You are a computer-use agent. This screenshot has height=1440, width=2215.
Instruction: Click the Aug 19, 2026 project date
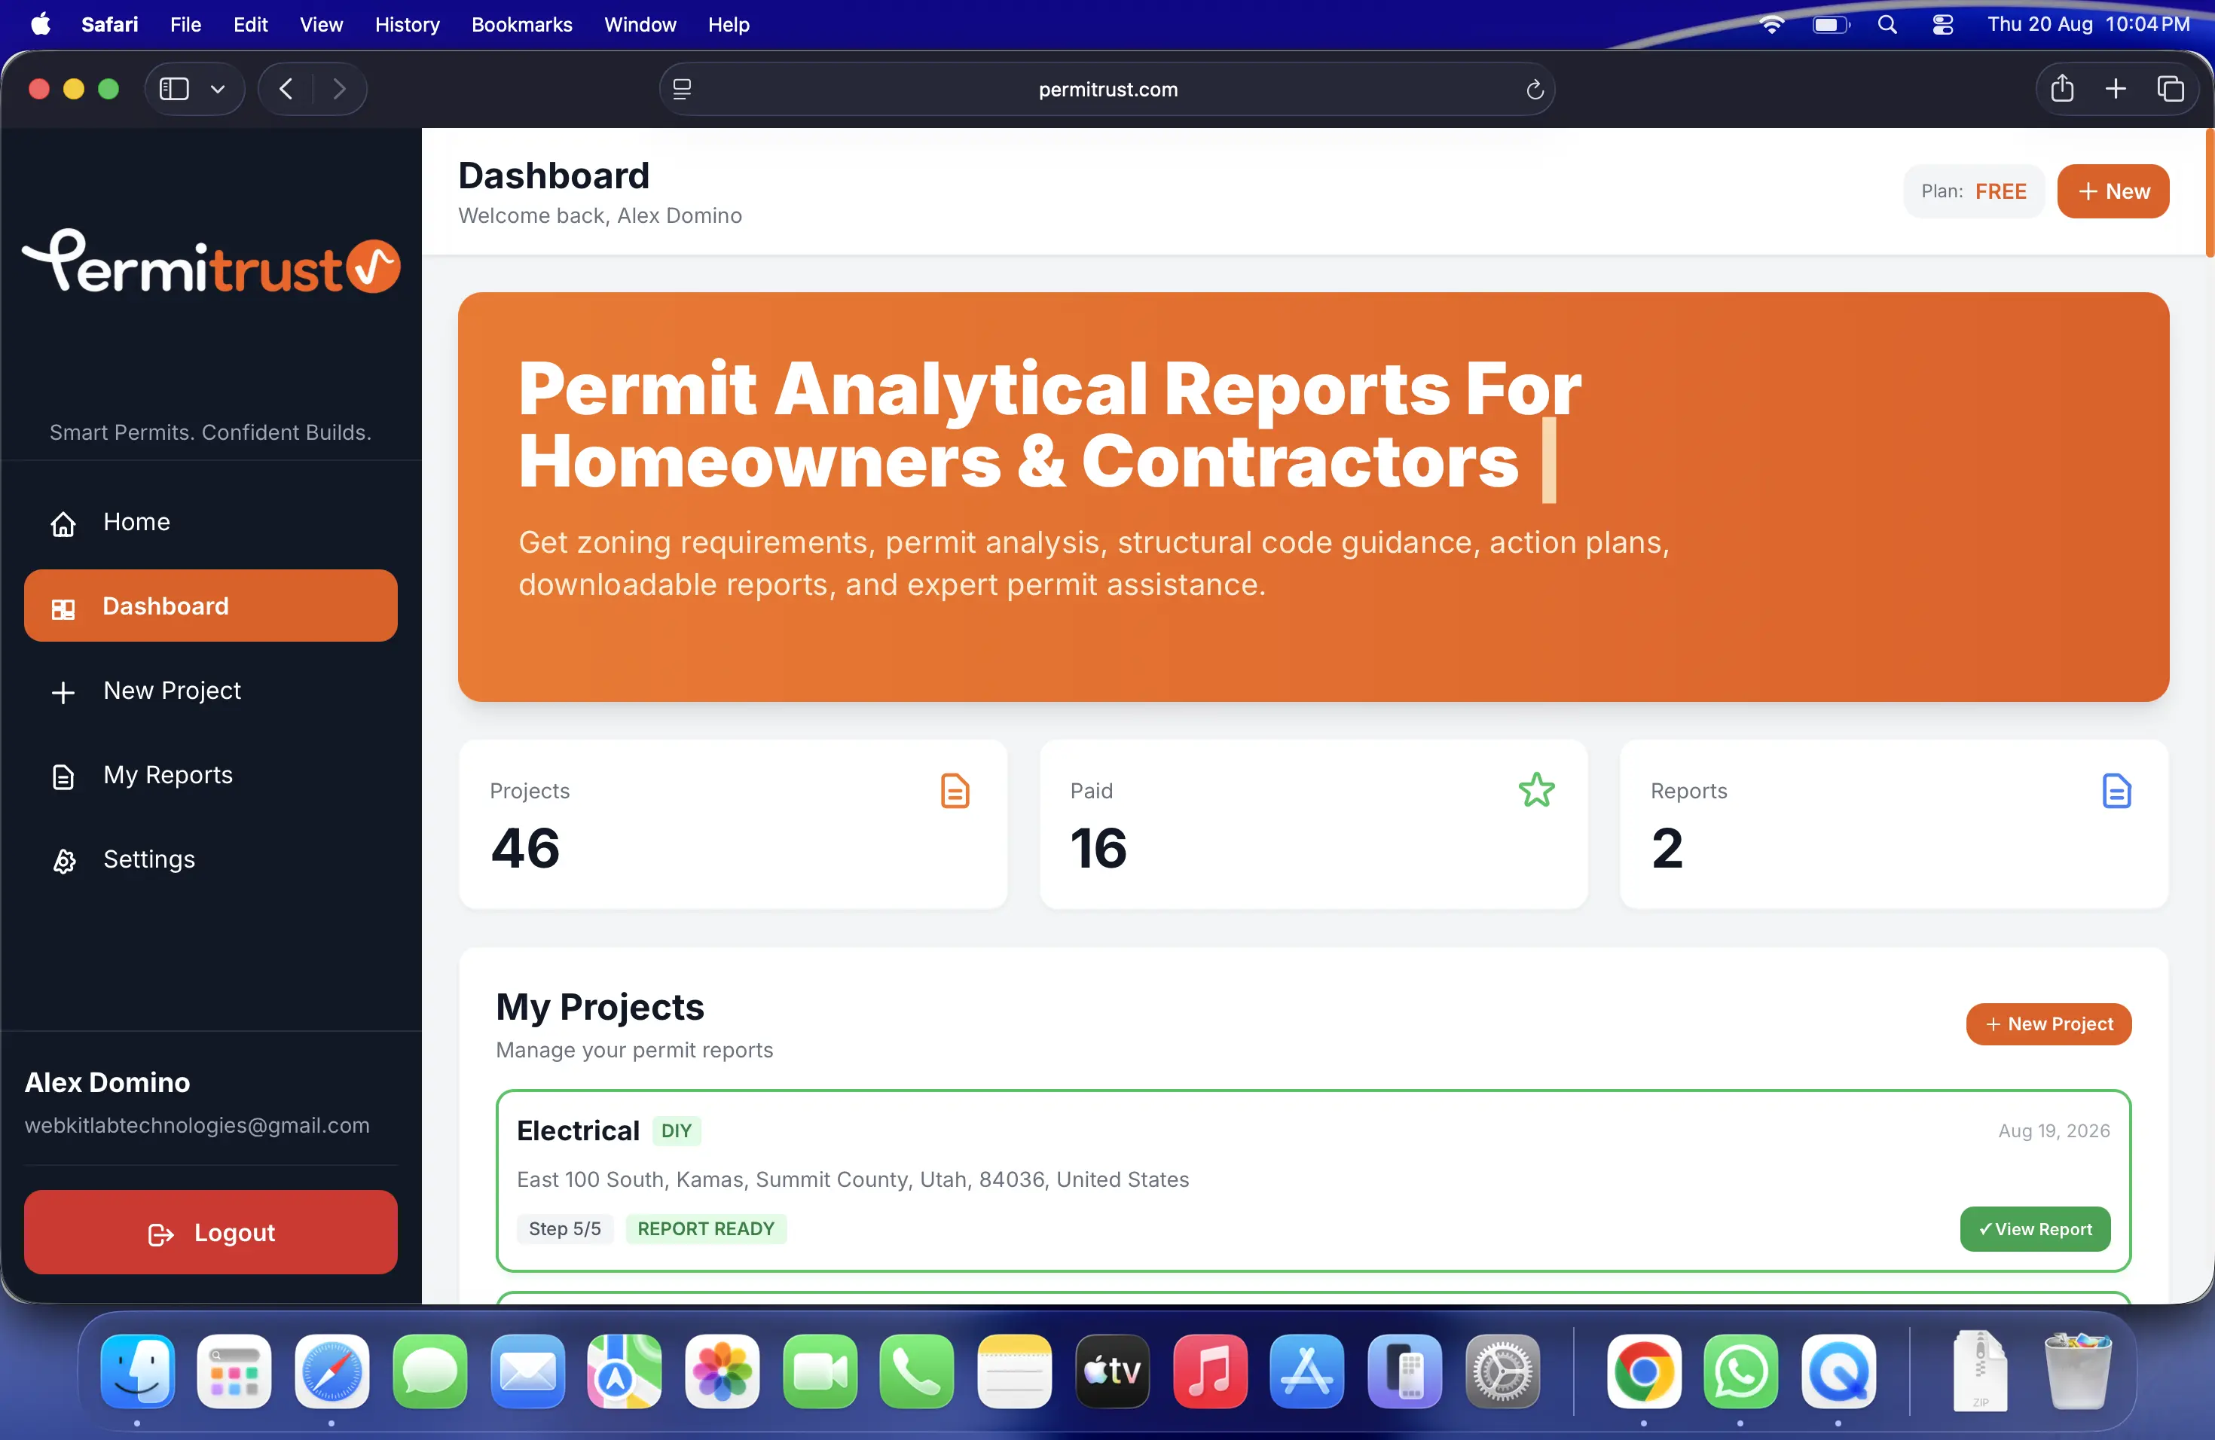pyautogui.click(x=2054, y=1130)
